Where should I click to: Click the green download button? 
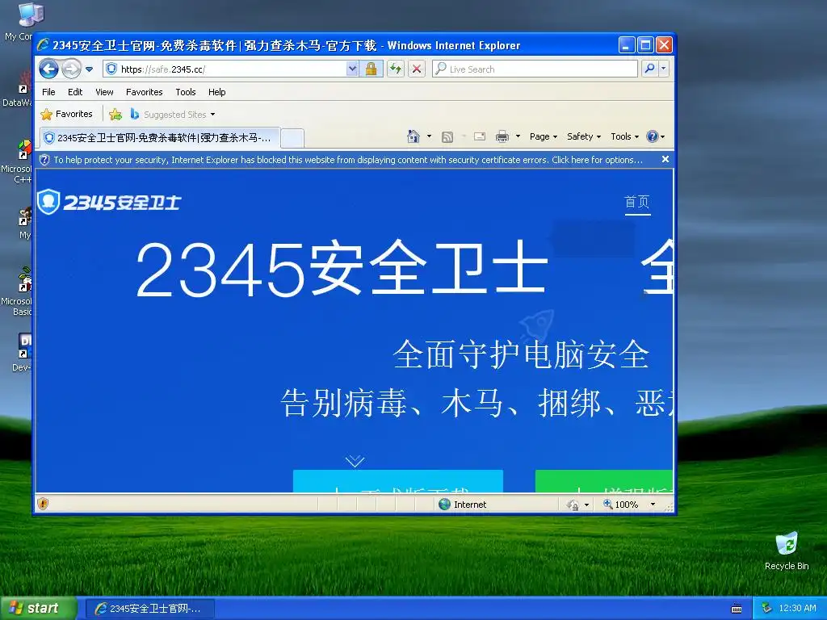point(604,481)
